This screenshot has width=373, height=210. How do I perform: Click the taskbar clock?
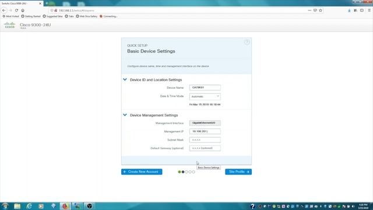click(364, 206)
